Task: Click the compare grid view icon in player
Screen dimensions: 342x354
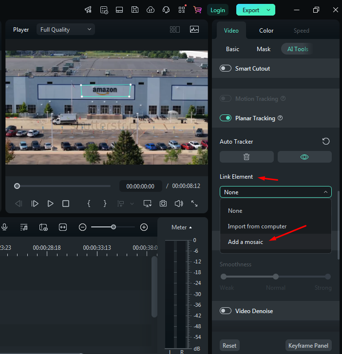Action: [x=175, y=30]
